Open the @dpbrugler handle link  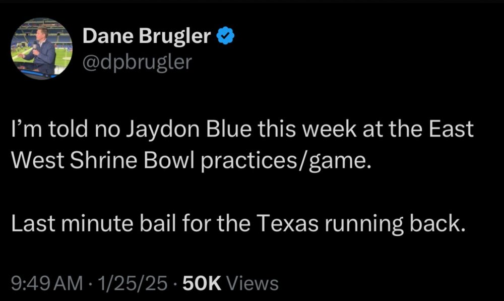point(136,63)
